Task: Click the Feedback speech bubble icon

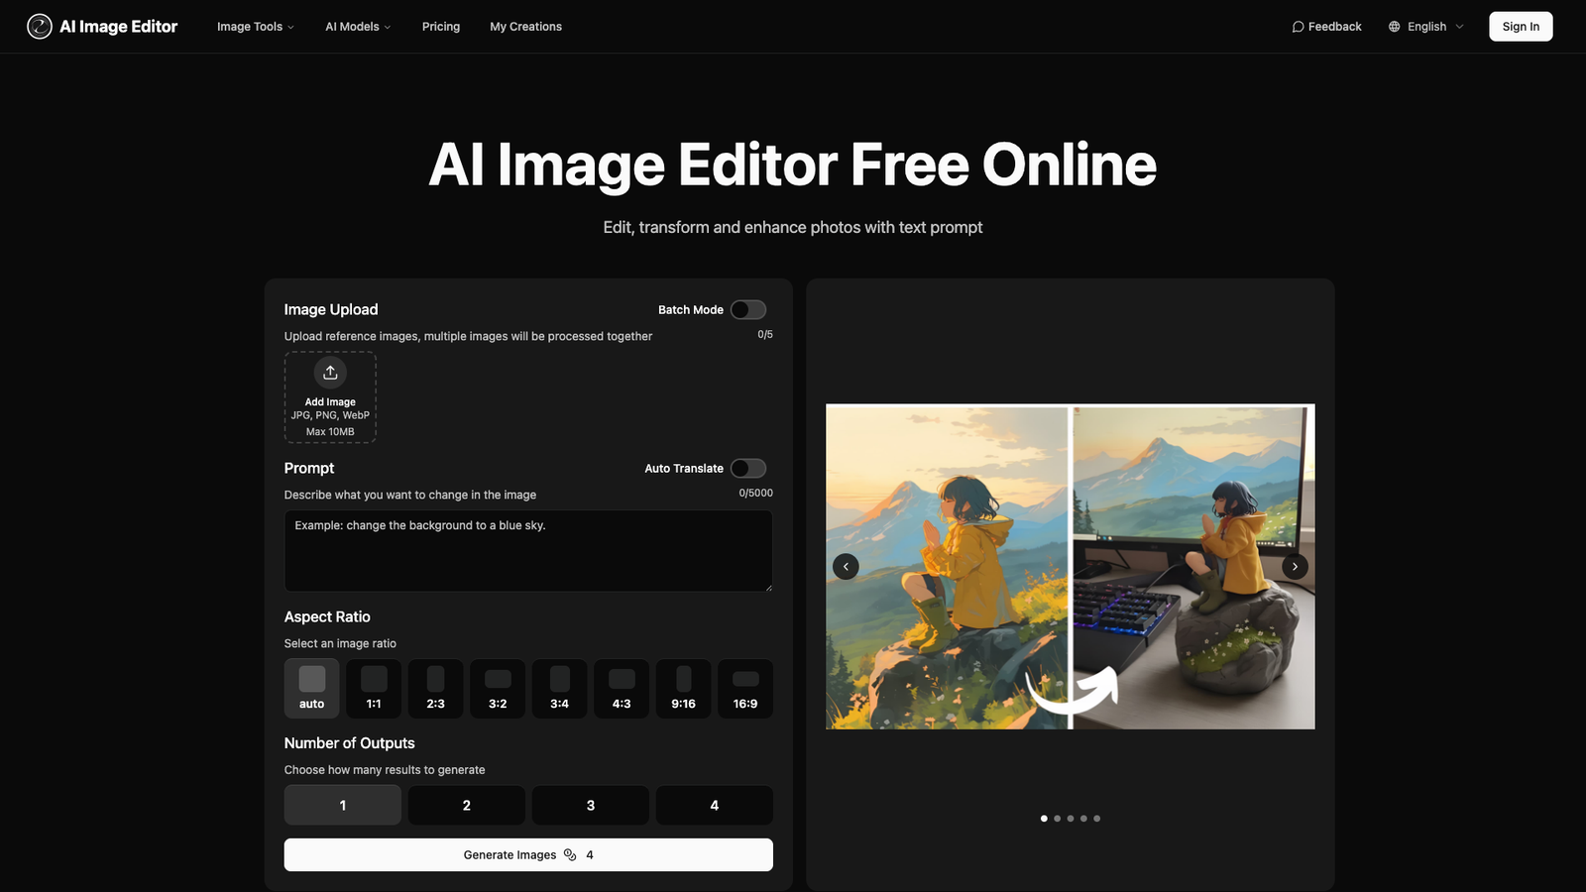Action: (x=1298, y=27)
